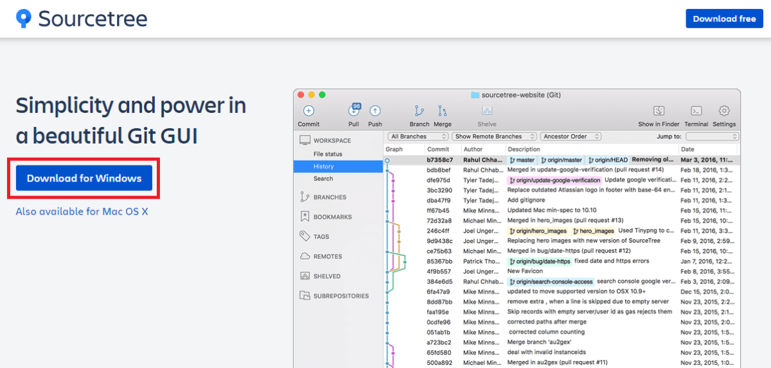771x368 pixels.
Task: Click the origin/HEAD branch label
Action: pyautogui.click(x=608, y=160)
